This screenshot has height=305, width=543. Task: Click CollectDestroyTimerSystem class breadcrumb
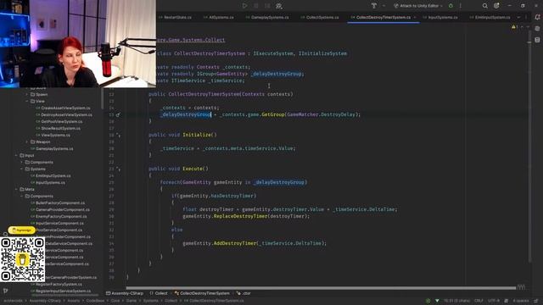[x=202, y=293]
